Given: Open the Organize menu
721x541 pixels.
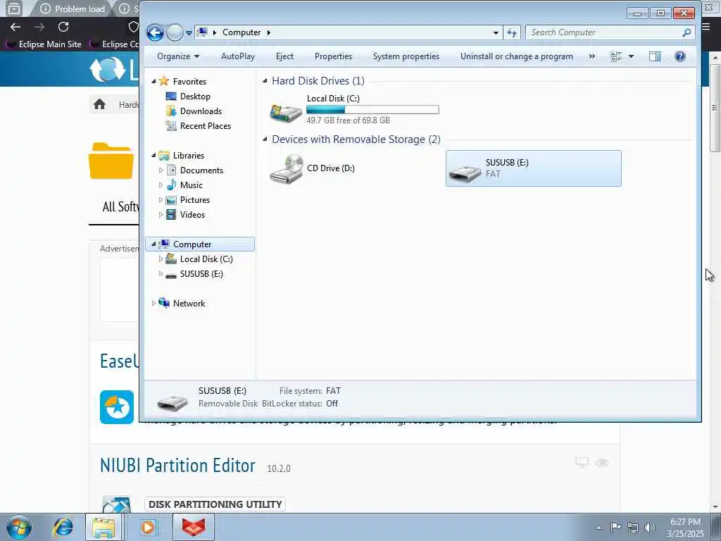Looking at the screenshot, I should point(178,56).
